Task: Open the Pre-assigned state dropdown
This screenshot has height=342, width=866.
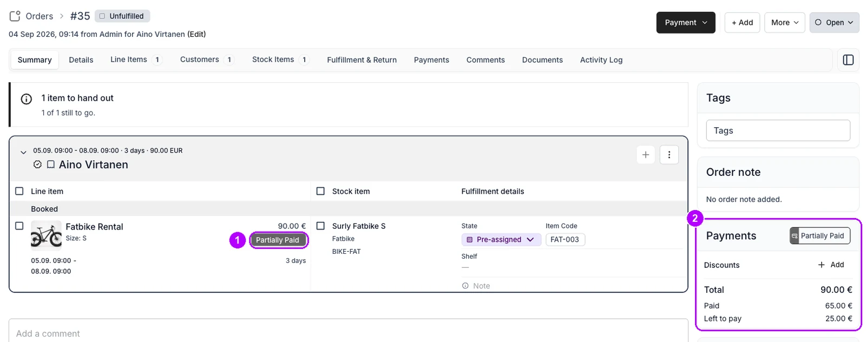Action: 501,240
